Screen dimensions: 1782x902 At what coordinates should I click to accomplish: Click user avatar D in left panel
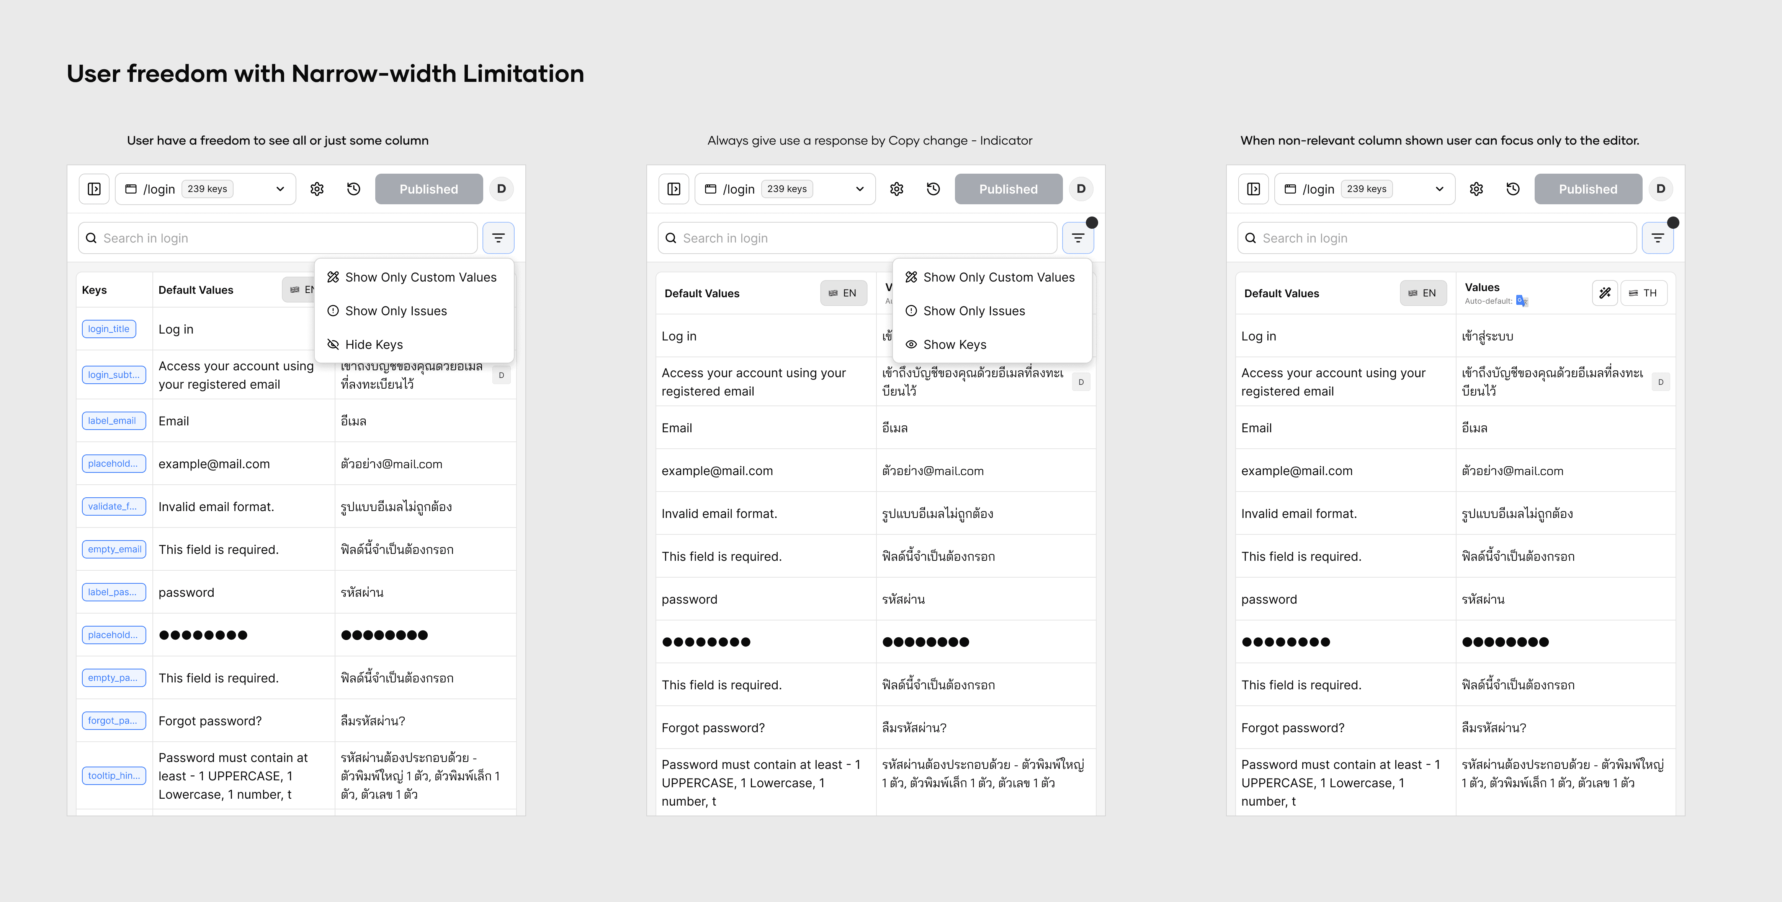[x=502, y=189]
